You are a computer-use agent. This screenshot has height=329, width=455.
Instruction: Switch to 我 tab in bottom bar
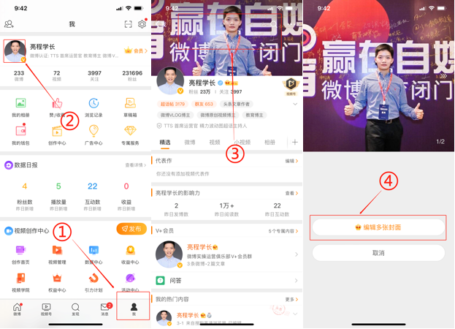pos(133,309)
